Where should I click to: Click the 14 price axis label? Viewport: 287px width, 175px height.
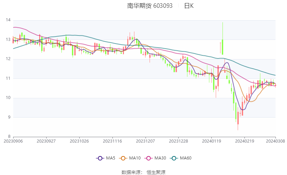click(8, 20)
